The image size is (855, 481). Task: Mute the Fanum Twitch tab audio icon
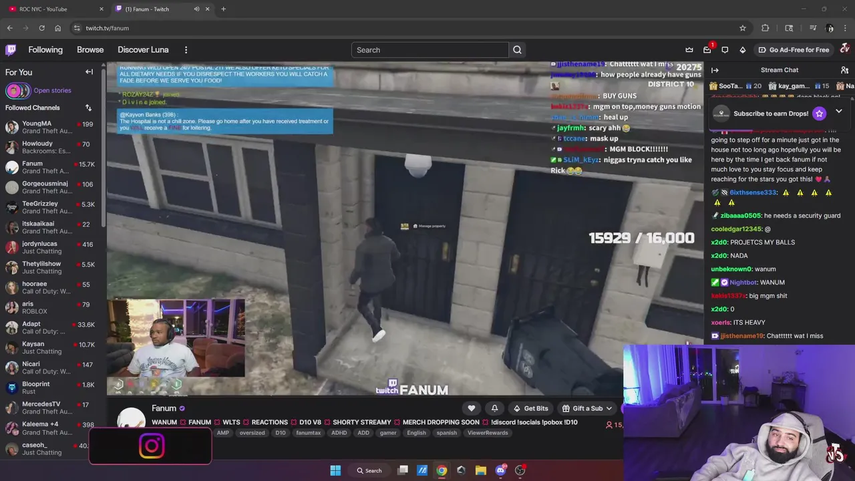(x=196, y=9)
